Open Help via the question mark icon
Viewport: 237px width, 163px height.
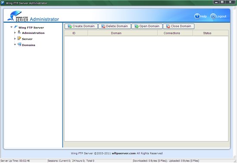click(x=197, y=16)
